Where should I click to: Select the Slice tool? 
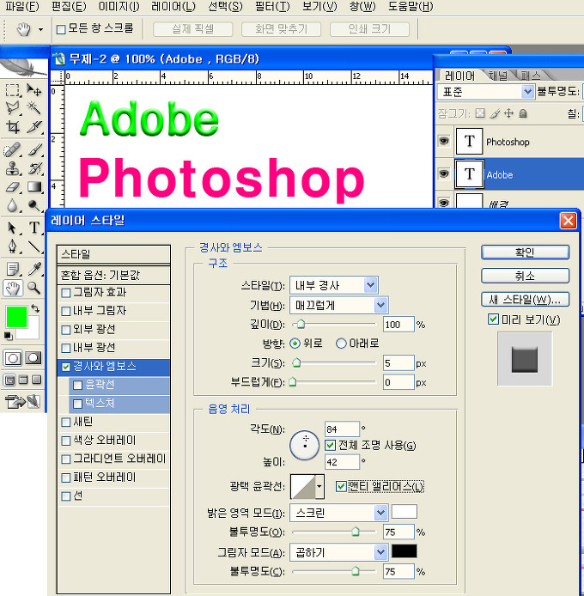[x=34, y=126]
